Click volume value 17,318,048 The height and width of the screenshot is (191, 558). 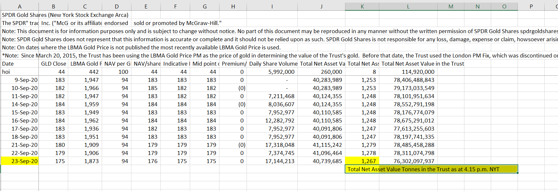[x=272, y=145]
